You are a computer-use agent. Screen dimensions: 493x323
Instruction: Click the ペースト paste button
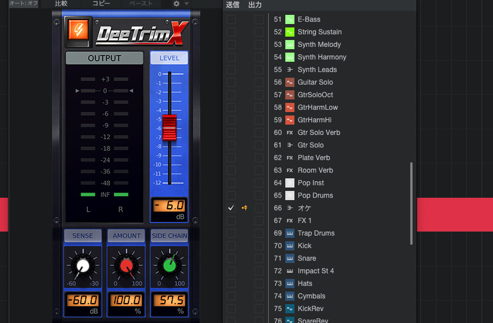[x=141, y=3]
